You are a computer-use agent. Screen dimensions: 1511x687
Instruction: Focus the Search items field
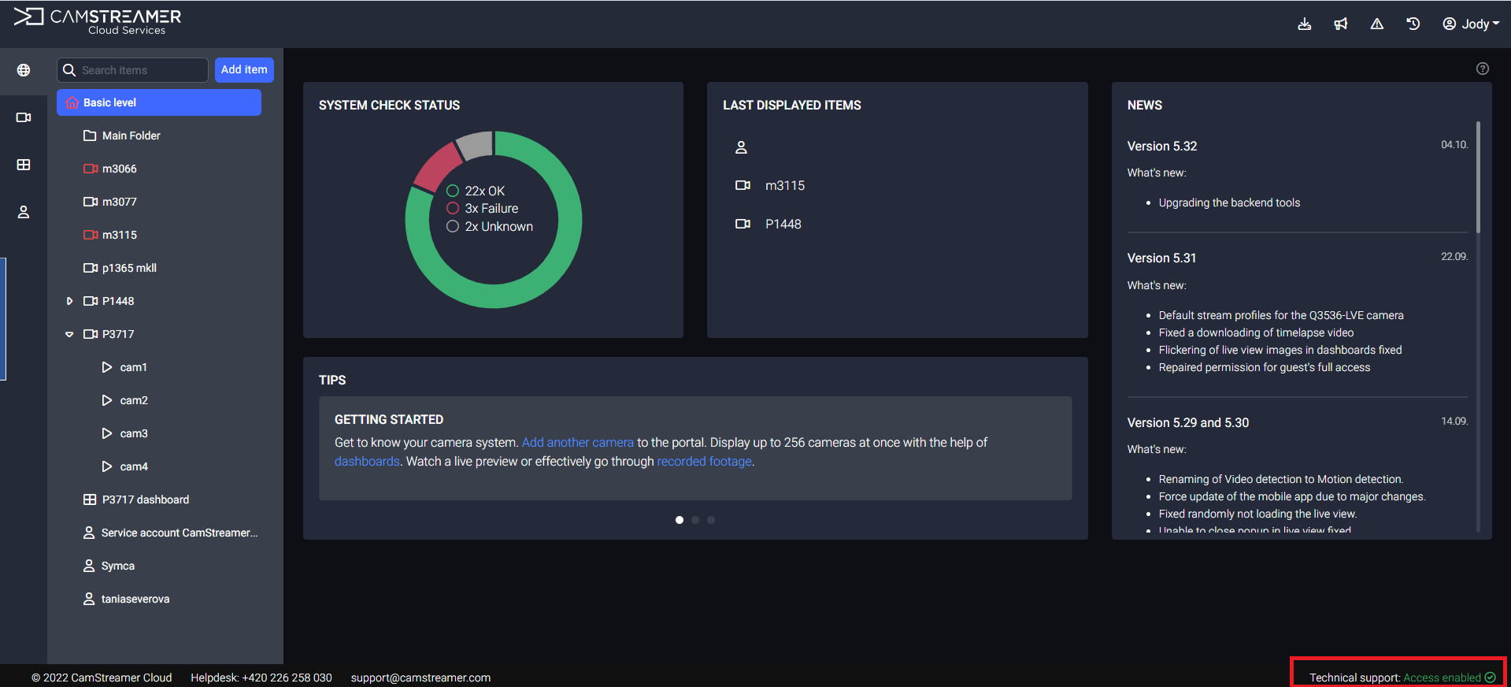click(132, 70)
